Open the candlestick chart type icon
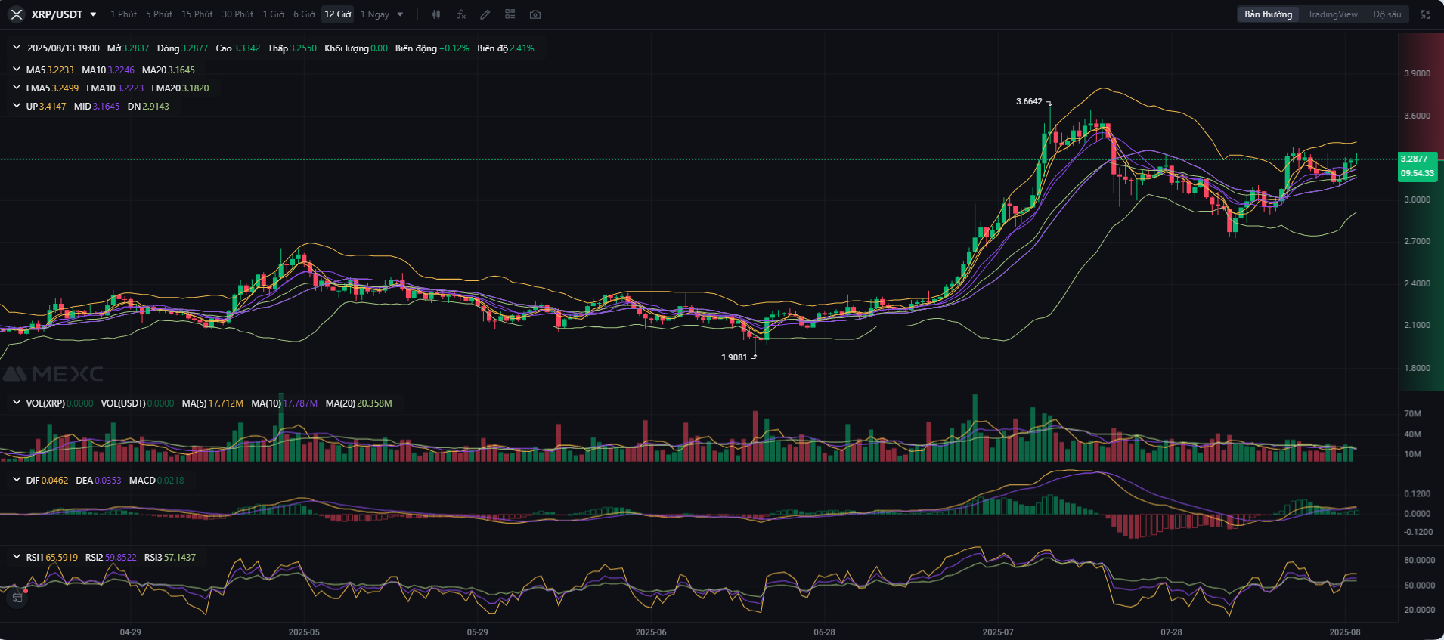Screen dimensions: 1444x640 tap(436, 14)
